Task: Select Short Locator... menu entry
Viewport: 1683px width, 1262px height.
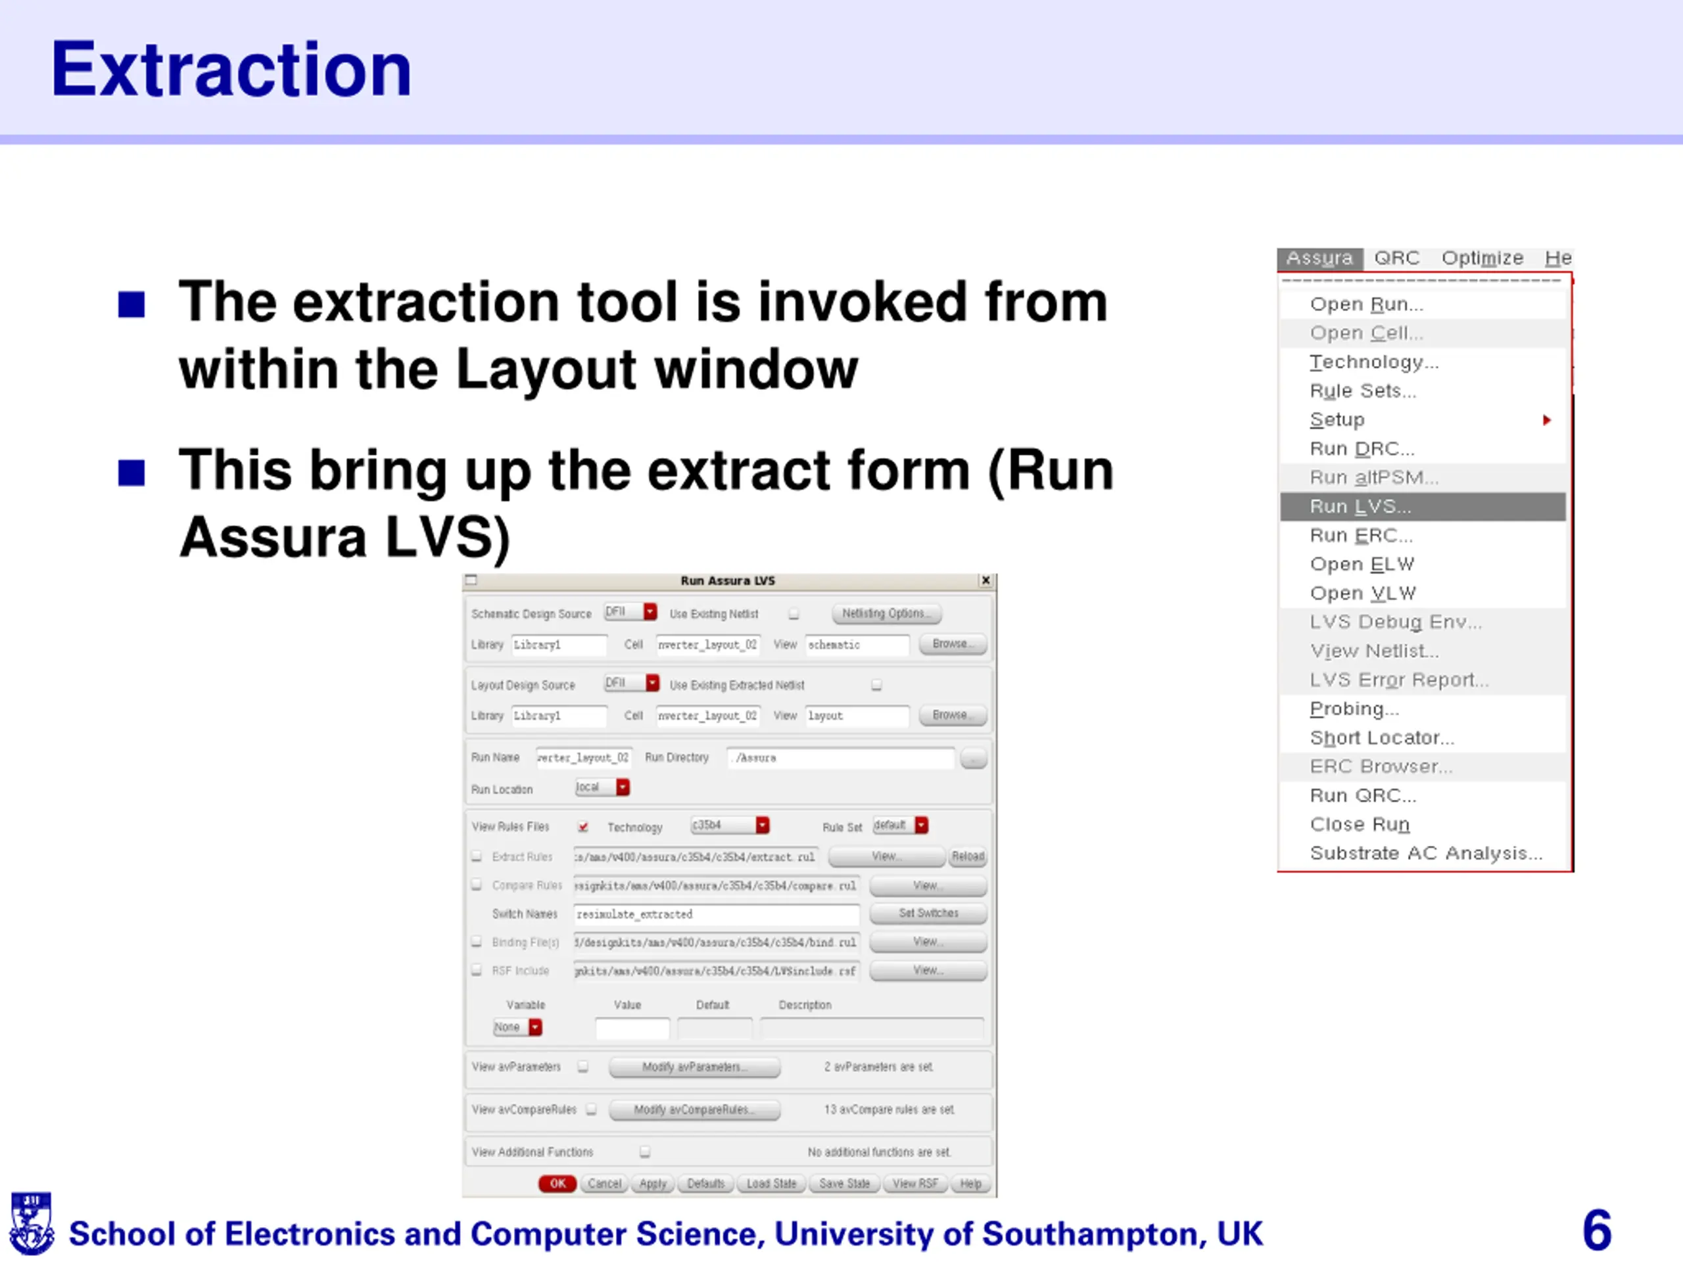Action: (1423, 738)
